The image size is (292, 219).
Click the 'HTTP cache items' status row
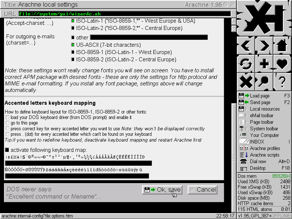pos(264,203)
